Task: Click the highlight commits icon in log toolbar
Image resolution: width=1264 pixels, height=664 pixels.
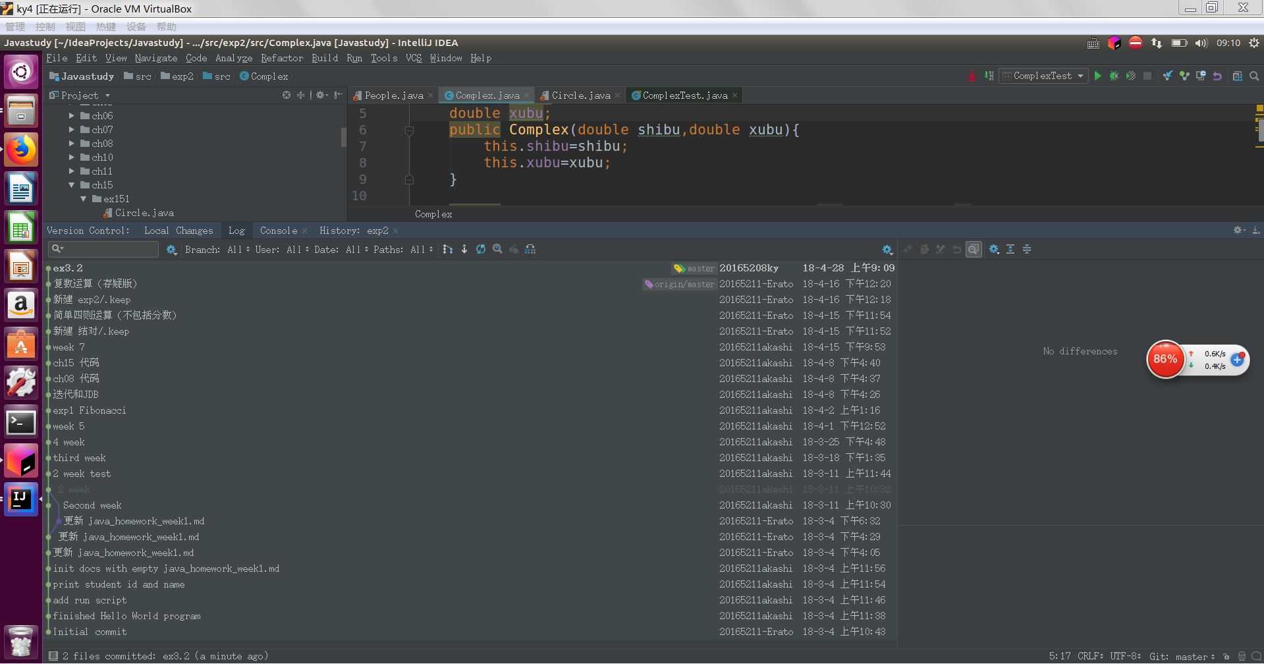Action: pos(530,249)
